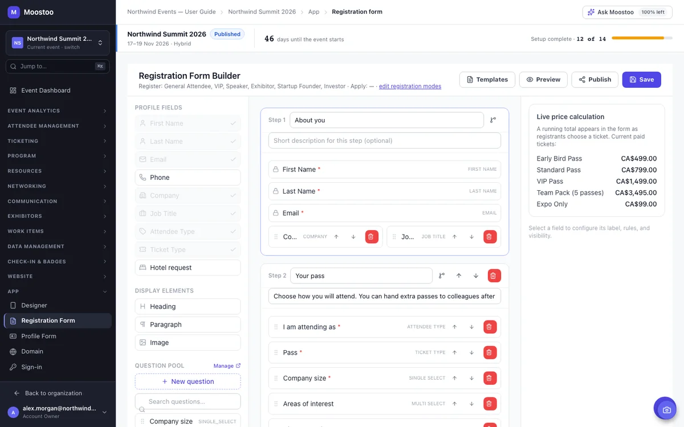This screenshot has width=684, height=427.
Task: Add the Phone profile field
Action: click(x=188, y=178)
